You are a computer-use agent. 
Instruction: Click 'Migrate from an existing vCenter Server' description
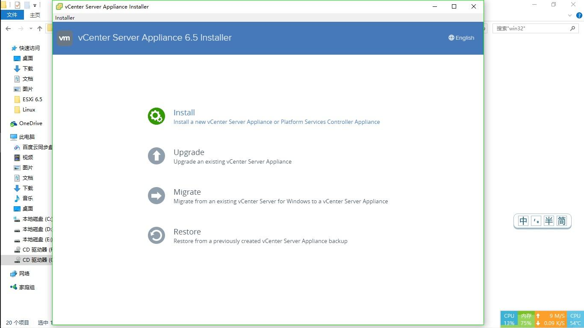click(x=281, y=201)
